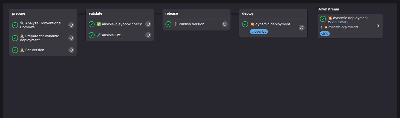Click the passed status icon for Set Version
The width and height of the screenshot is (400, 118).
point(15,50)
